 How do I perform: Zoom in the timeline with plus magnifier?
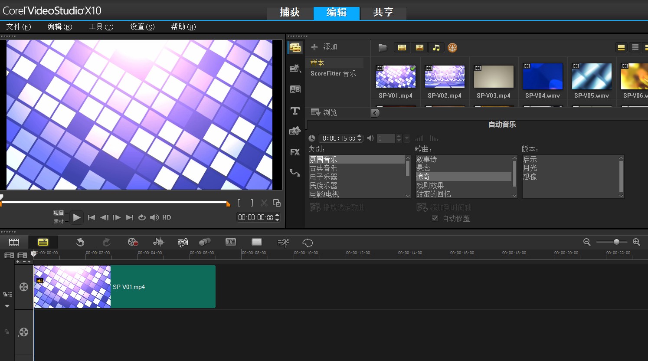pyautogui.click(x=636, y=242)
